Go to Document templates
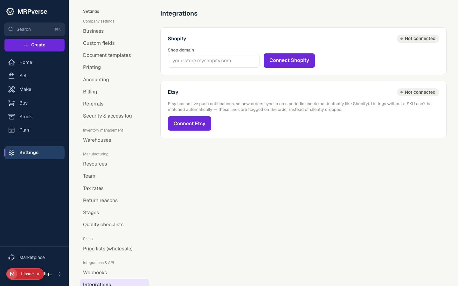Screen dimensions: 458x286 107,55
